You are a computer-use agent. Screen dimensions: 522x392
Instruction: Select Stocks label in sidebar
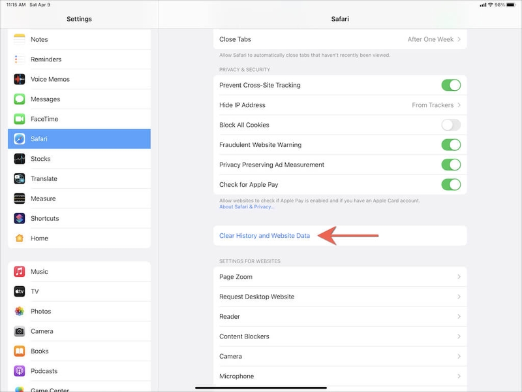point(40,159)
